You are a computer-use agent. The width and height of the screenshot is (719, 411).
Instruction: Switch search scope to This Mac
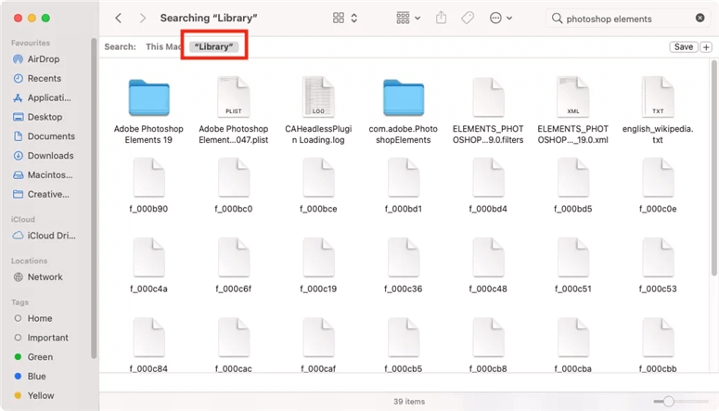163,46
